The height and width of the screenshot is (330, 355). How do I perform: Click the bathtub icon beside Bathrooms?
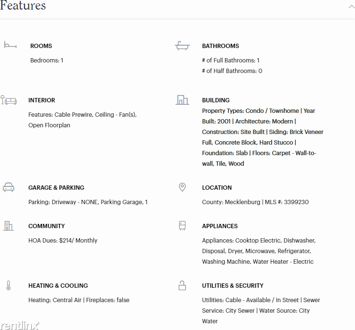point(182,46)
